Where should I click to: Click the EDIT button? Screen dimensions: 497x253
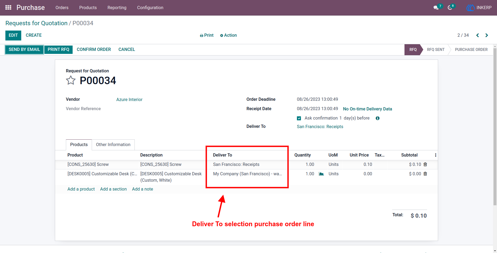13,35
